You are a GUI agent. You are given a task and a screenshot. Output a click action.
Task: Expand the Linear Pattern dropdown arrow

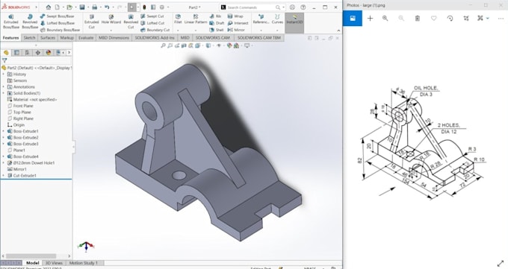[x=196, y=31]
